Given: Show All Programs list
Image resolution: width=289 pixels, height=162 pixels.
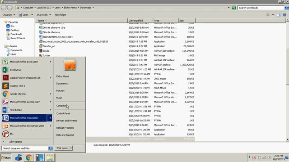Looking at the screenshot, I should [15, 142].
